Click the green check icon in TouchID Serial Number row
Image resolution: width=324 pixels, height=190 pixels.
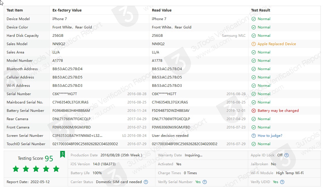[x=254, y=144]
